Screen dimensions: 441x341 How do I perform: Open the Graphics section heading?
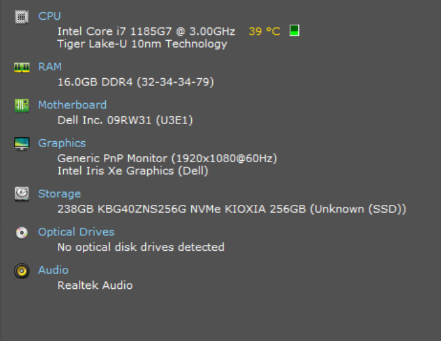pyautogui.click(x=62, y=143)
